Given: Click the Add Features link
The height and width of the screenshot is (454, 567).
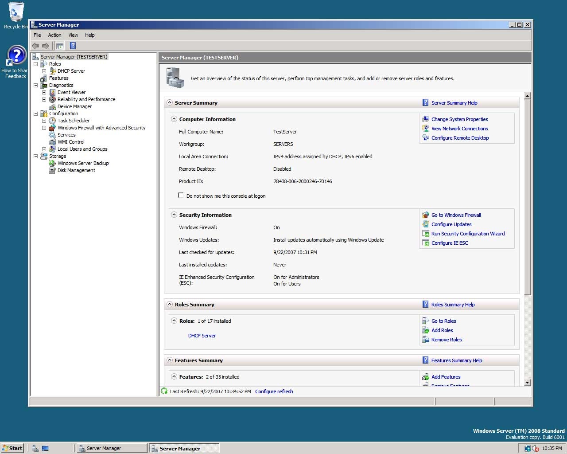Looking at the screenshot, I should [446, 377].
